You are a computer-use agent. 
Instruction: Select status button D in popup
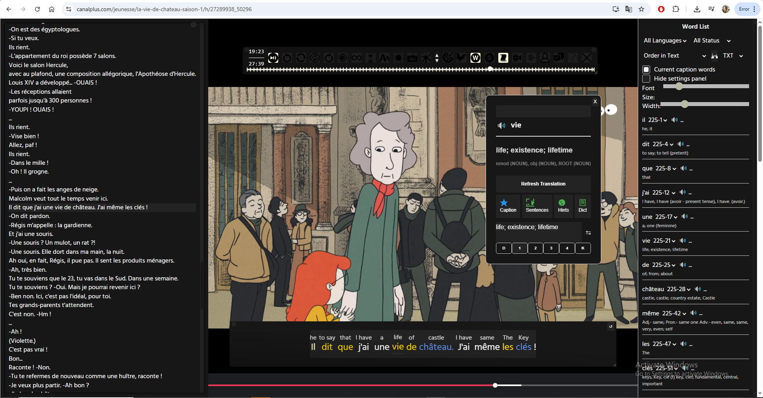(x=504, y=248)
